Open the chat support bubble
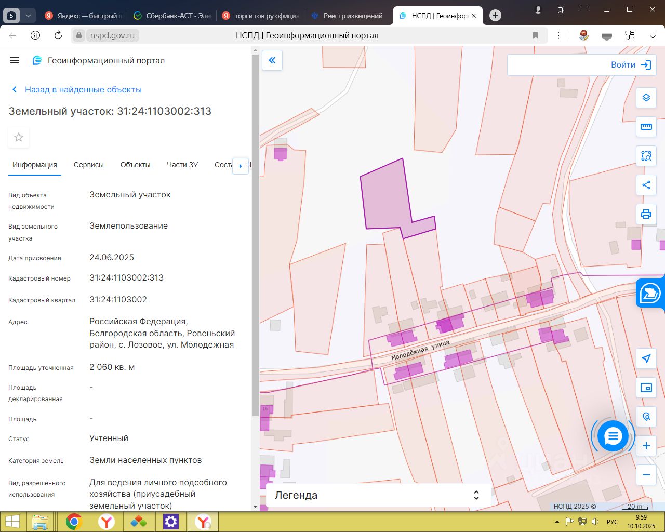The image size is (665, 532). coord(613,436)
